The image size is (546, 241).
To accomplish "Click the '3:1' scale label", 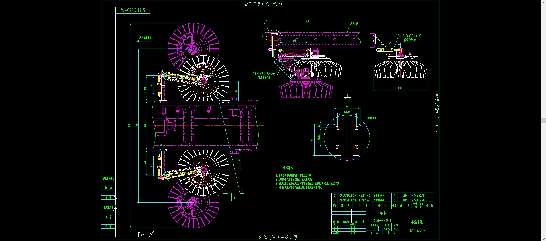I will [347, 100].
